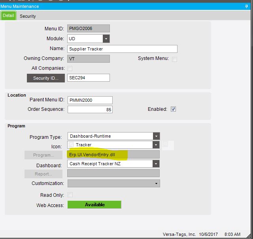
Task: Pin the Menu Maintenance panel
Action: coord(246,6)
